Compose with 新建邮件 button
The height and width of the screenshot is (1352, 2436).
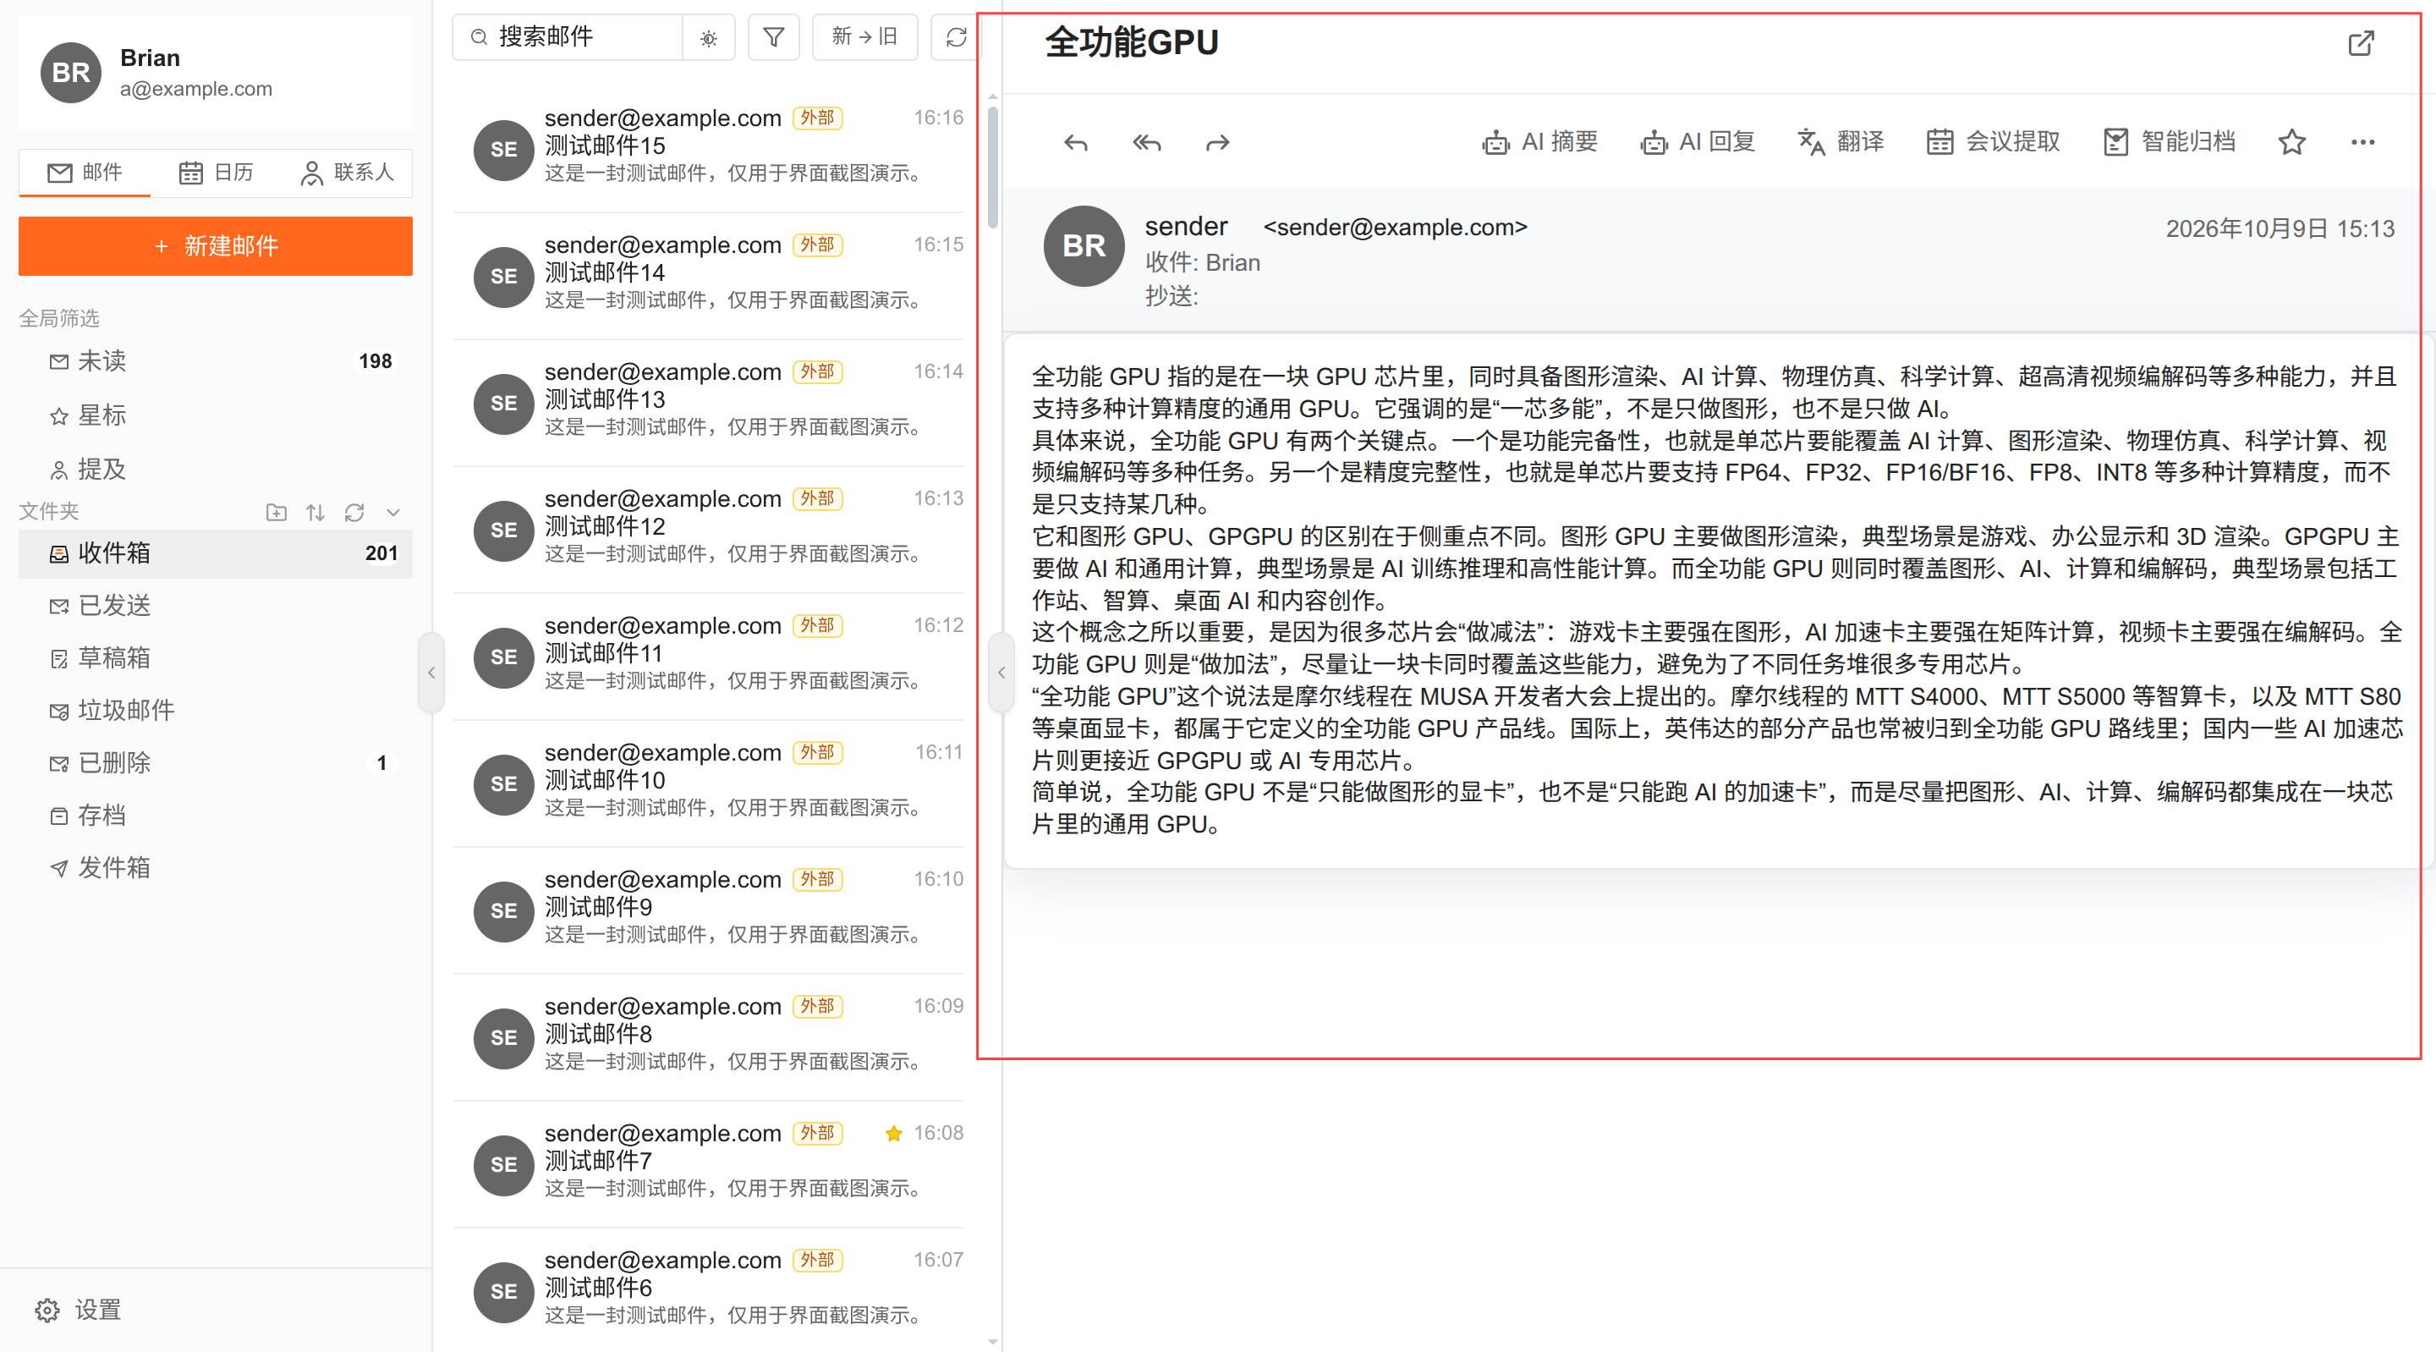pyautogui.click(x=216, y=246)
